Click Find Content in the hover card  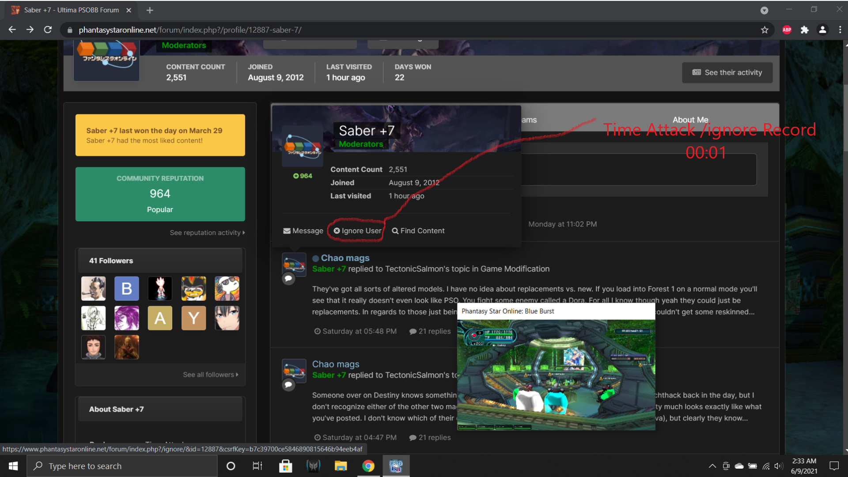pos(418,231)
